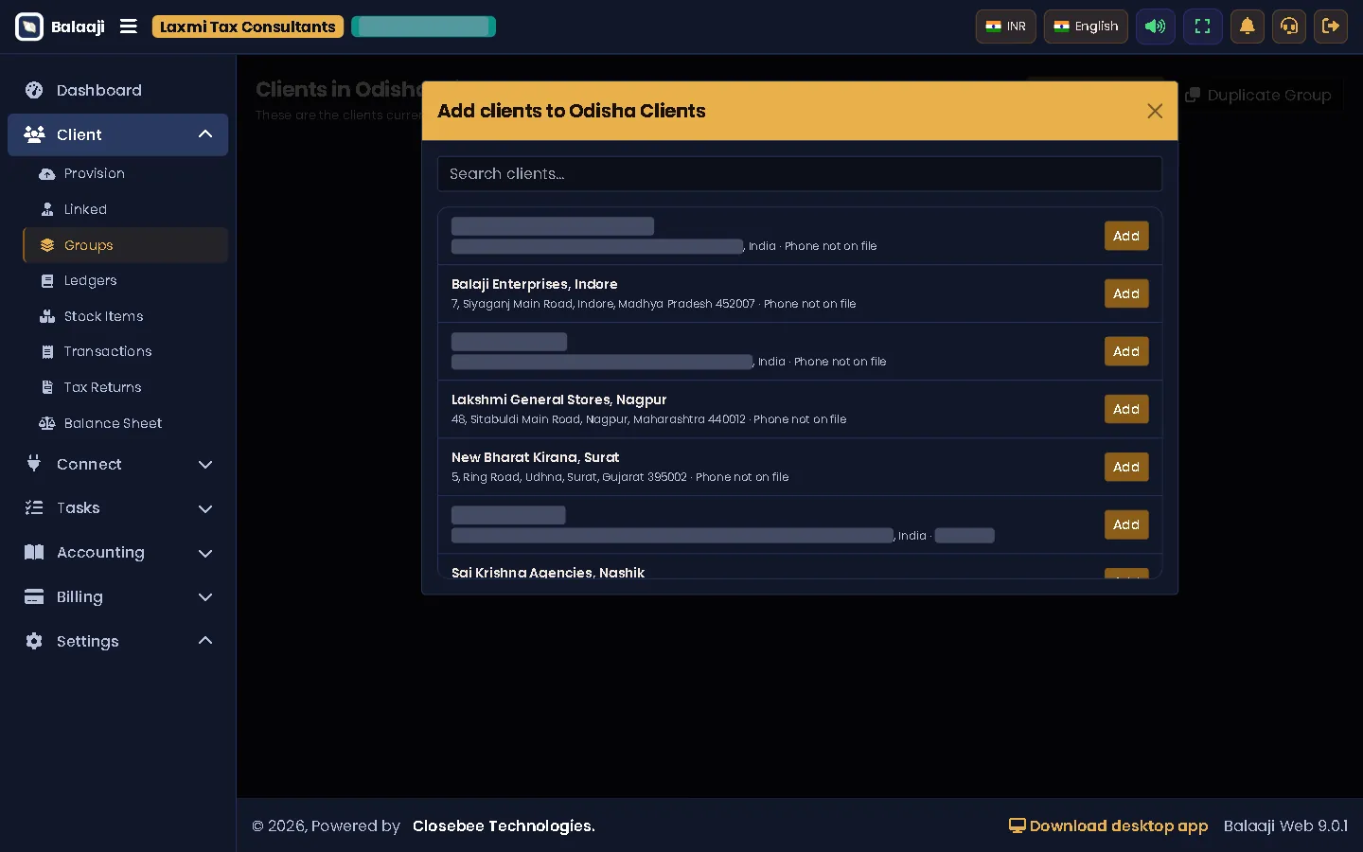Expand the Tasks menu
The width and height of the screenshot is (1363, 852).
click(118, 508)
